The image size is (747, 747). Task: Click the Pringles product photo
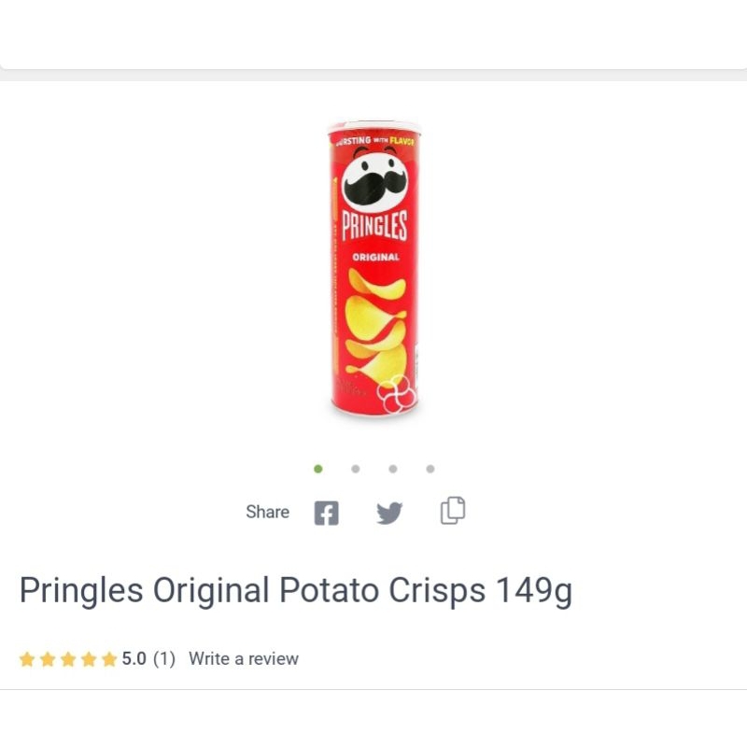pos(372,268)
